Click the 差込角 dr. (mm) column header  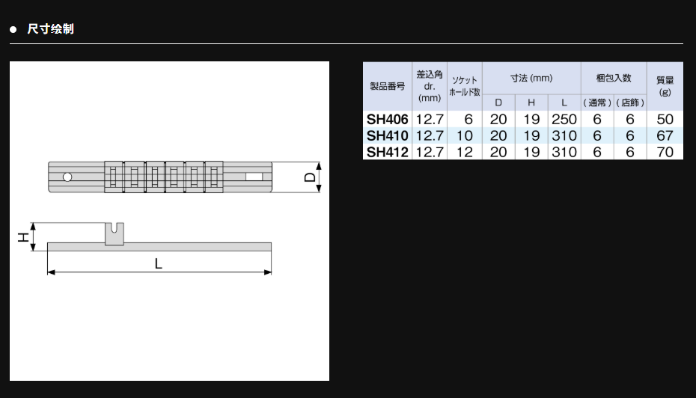[x=430, y=86]
